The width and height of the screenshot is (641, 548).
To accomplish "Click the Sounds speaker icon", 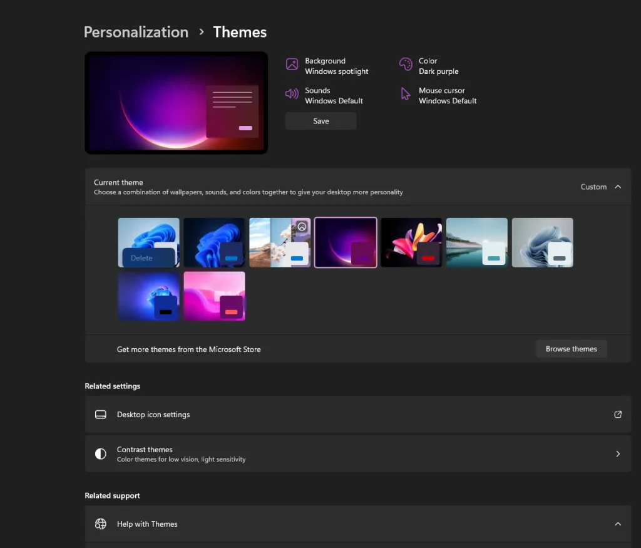I will coord(292,94).
